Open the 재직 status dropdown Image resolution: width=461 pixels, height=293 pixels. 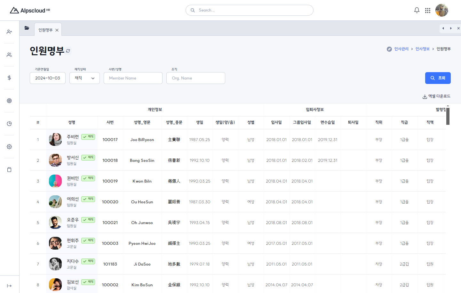pos(84,78)
